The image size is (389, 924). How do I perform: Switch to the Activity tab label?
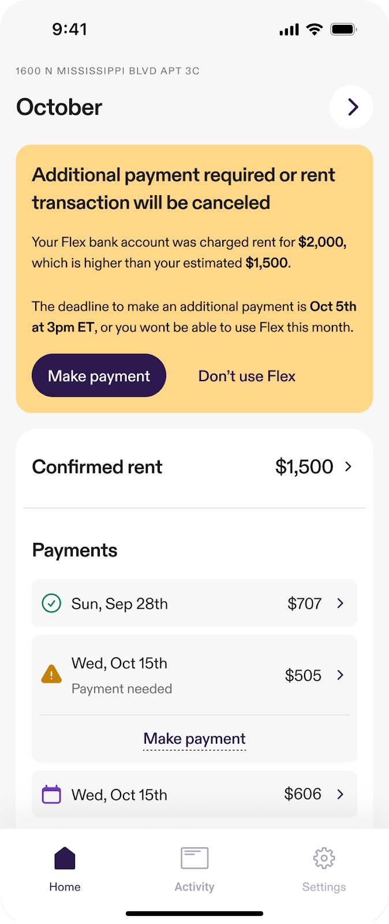tap(194, 887)
